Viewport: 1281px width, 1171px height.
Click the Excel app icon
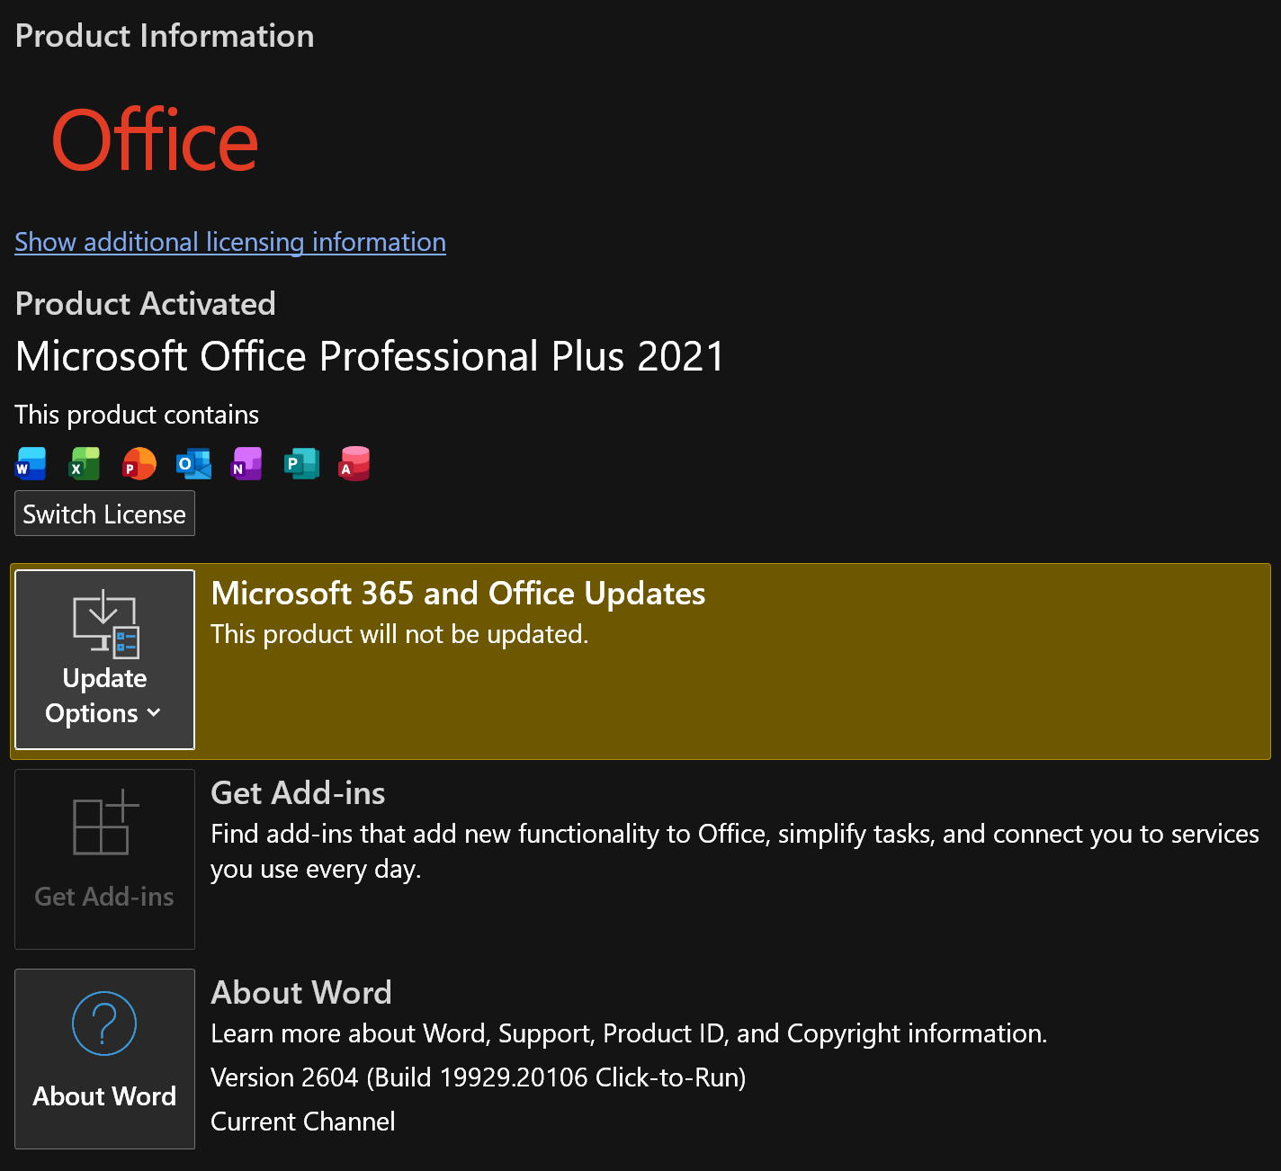point(85,463)
